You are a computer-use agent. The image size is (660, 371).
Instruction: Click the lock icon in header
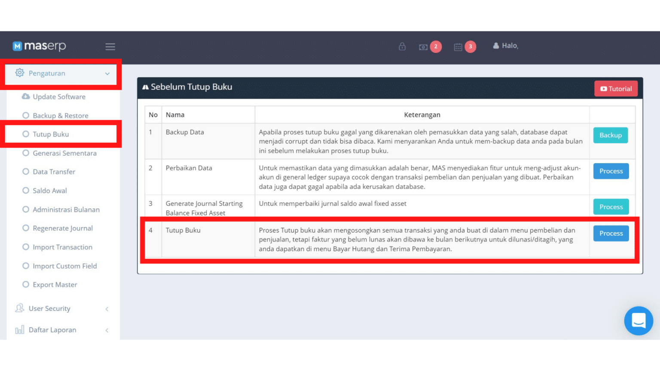tap(402, 46)
